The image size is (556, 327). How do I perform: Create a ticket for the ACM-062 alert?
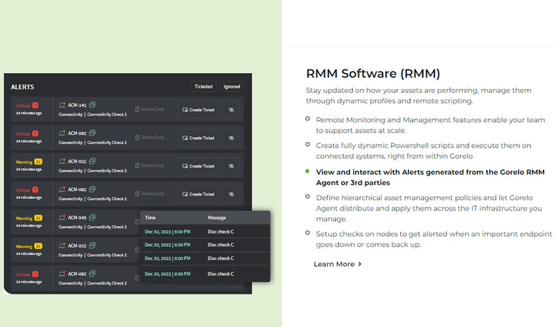199,194
